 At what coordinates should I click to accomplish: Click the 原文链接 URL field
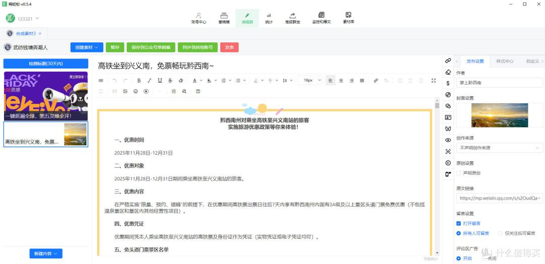click(500, 198)
